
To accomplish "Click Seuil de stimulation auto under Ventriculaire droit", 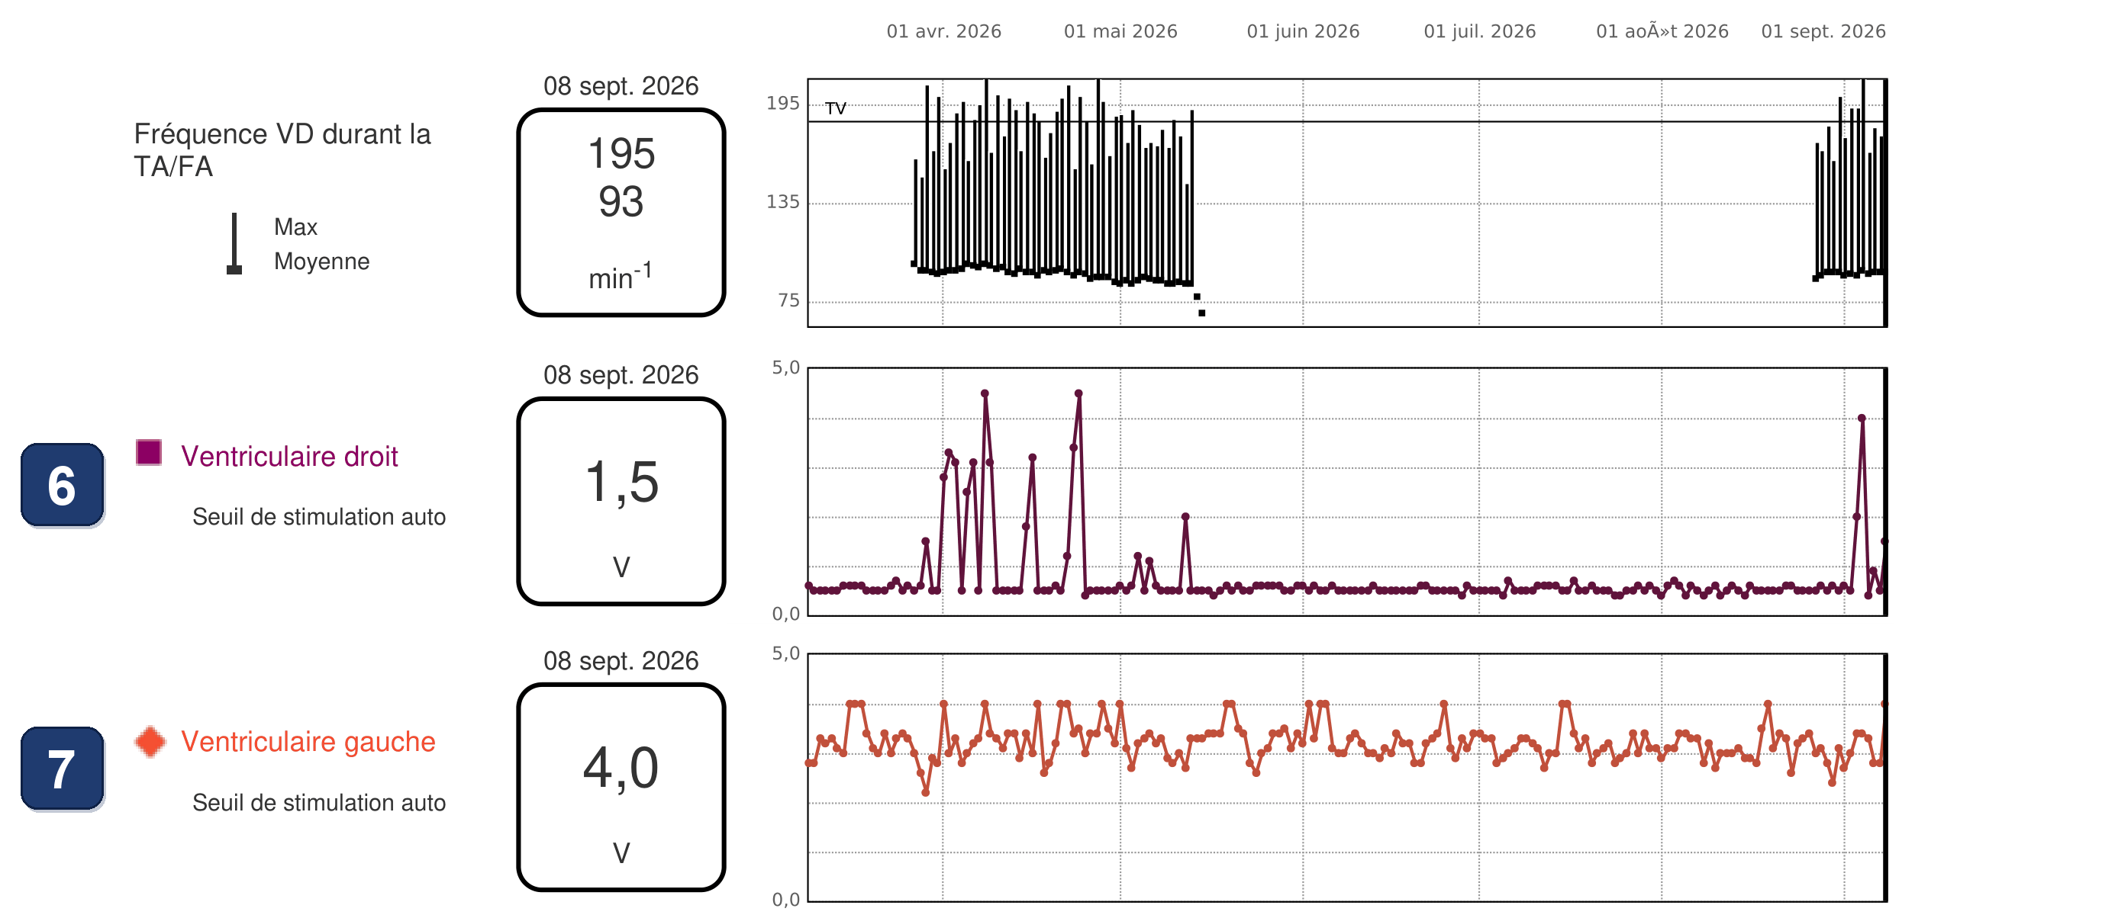I will click(319, 517).
